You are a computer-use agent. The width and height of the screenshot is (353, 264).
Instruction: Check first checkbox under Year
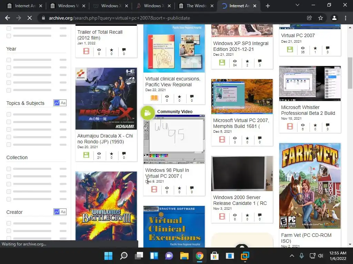coord(9,60)
